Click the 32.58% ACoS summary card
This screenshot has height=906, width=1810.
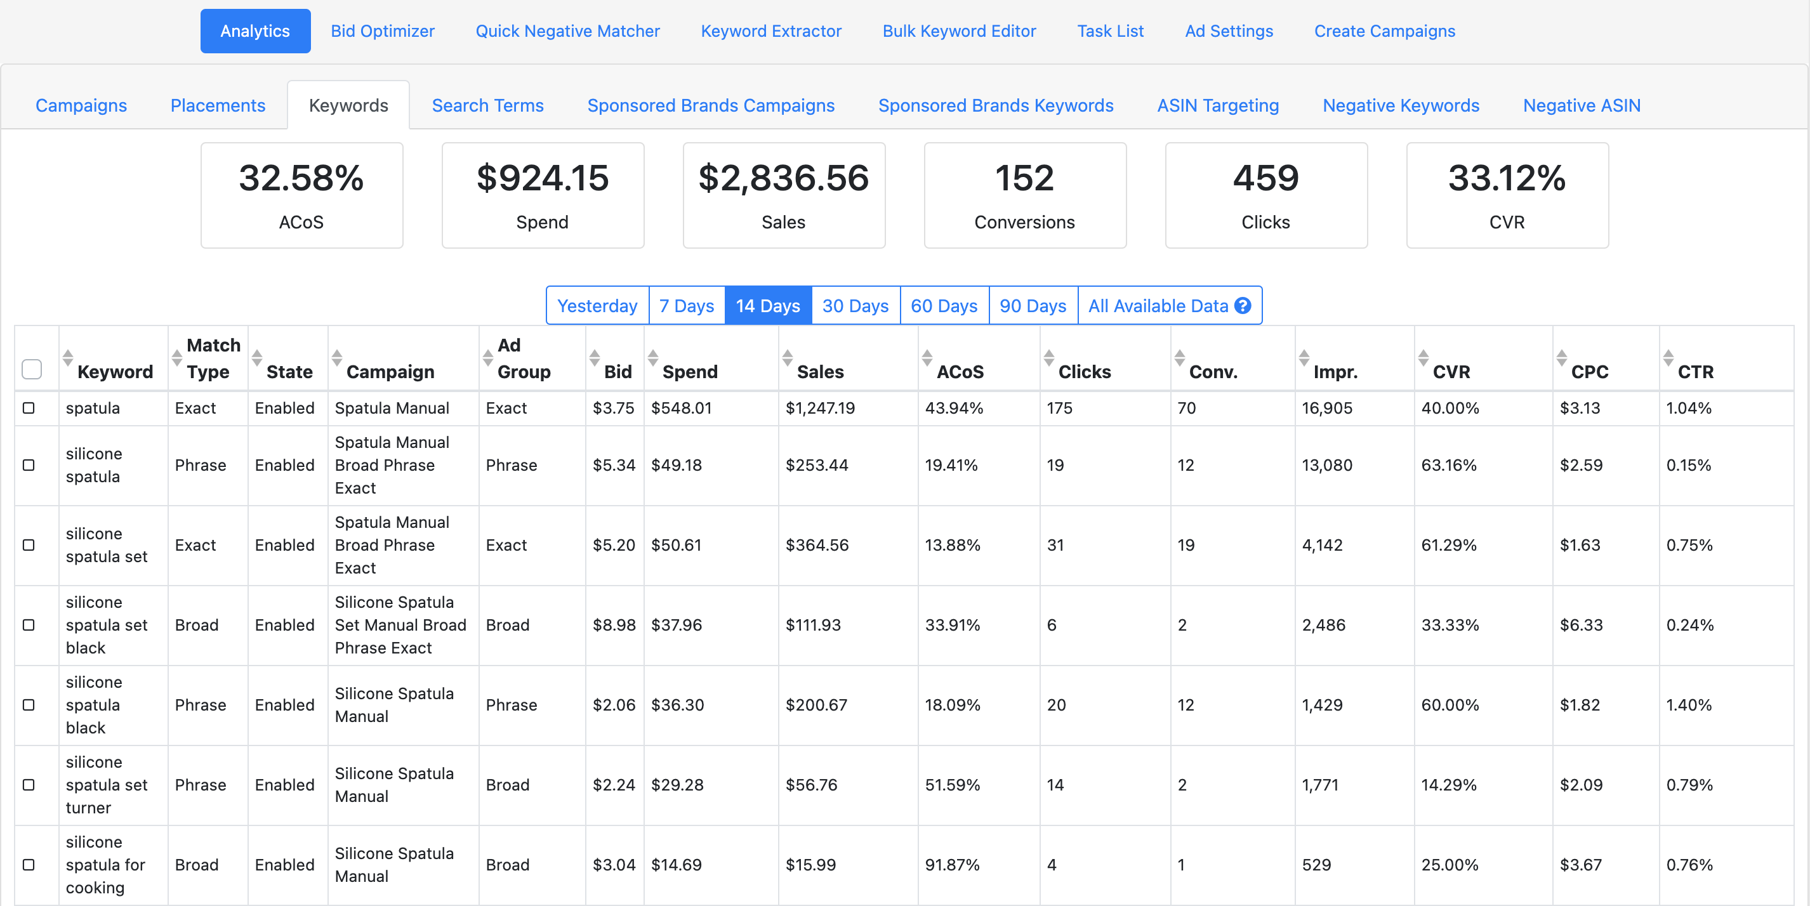301,195
